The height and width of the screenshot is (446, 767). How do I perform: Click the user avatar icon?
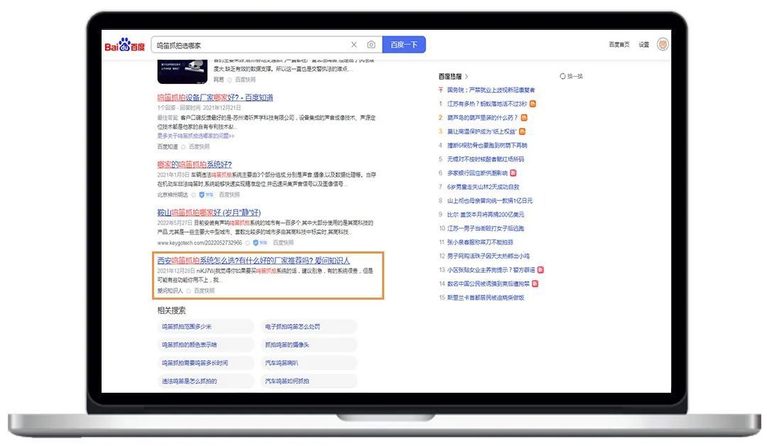(x=663, y=44)
